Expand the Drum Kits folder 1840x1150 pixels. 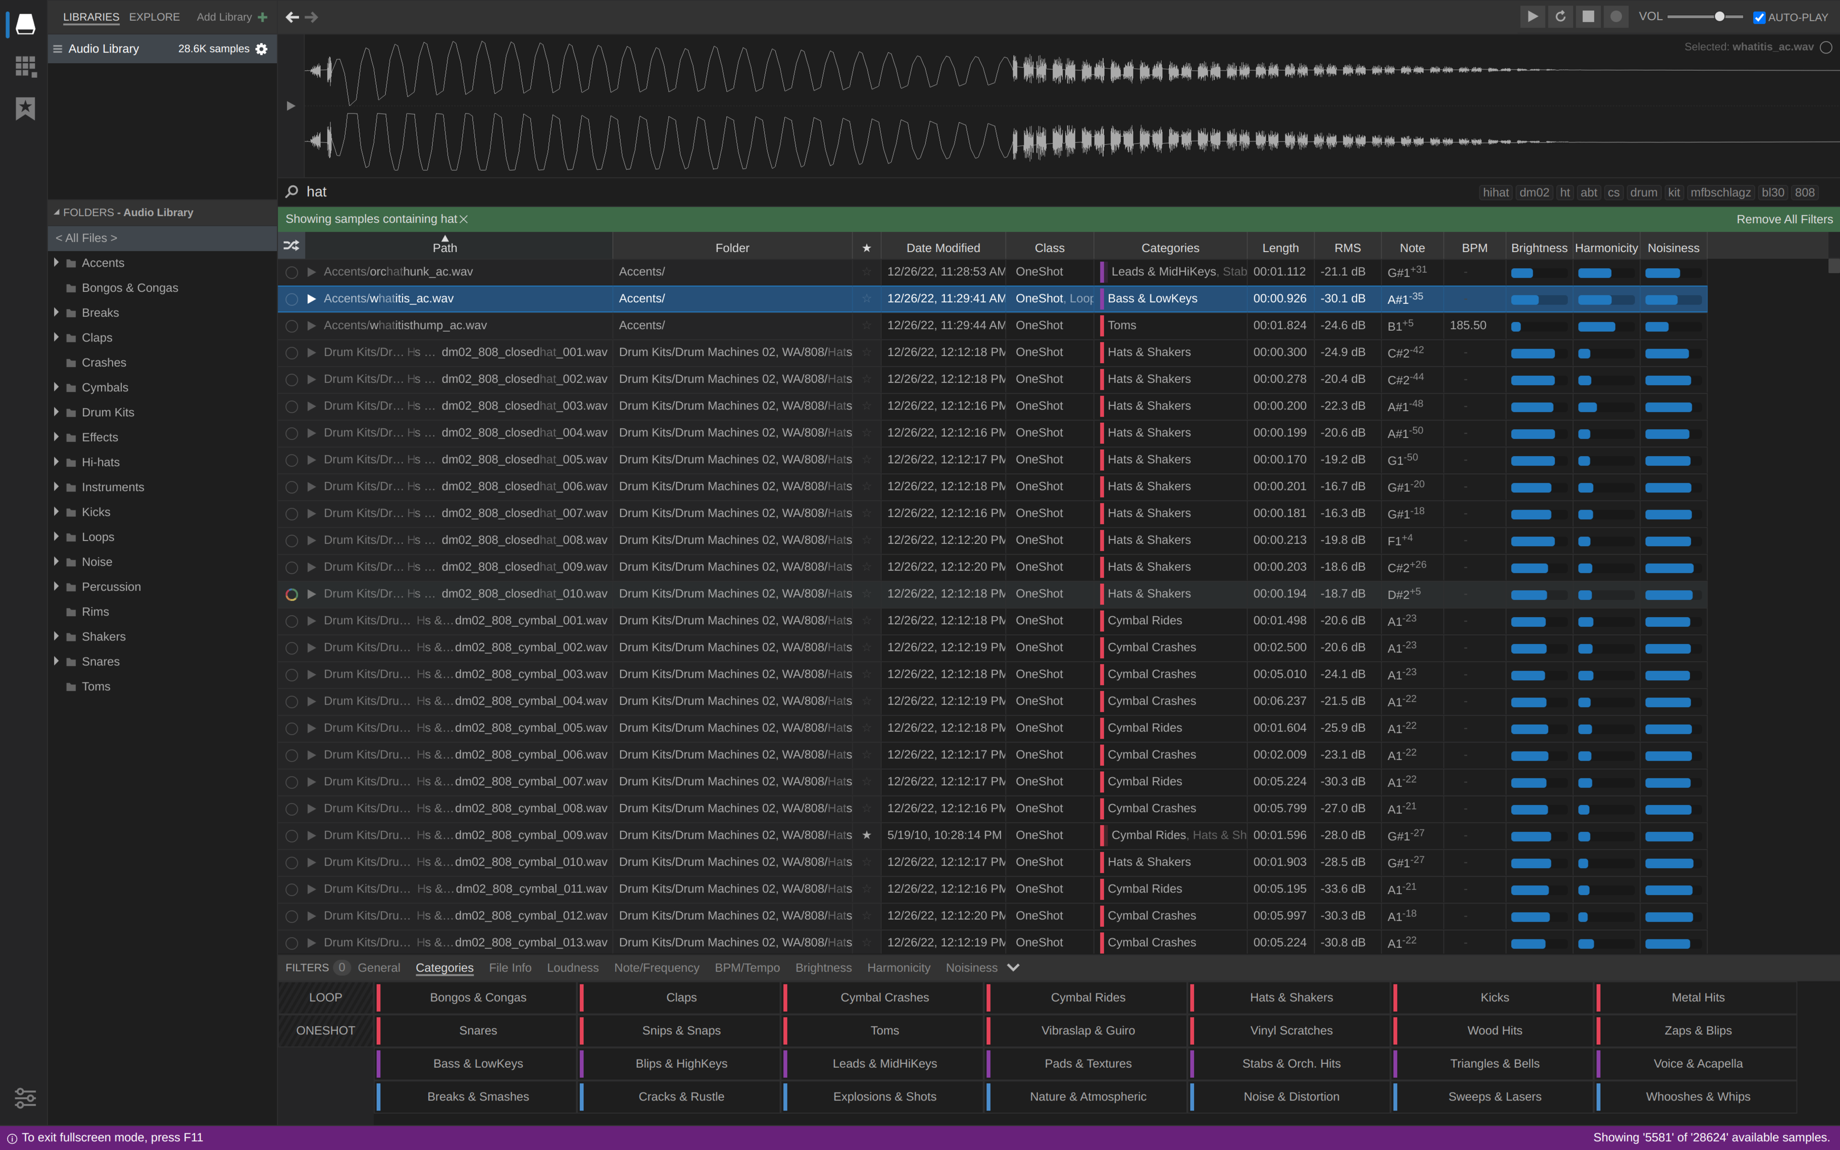point(56,412)
